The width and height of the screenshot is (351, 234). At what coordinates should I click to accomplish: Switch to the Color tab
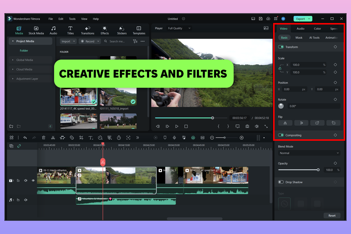pos(317,29)
